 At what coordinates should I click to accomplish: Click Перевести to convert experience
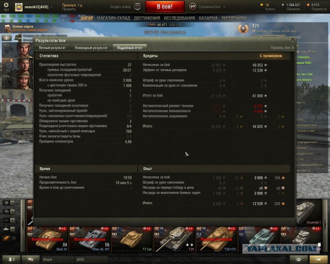(319, 9)
